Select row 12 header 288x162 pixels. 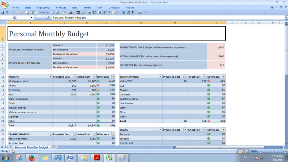(x=3, y=81)
